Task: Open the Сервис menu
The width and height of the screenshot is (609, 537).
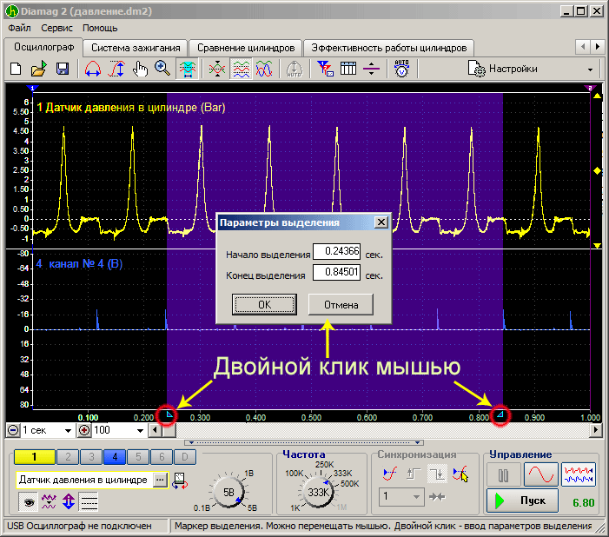Action: pyautogui.click(x=56, y=28)
